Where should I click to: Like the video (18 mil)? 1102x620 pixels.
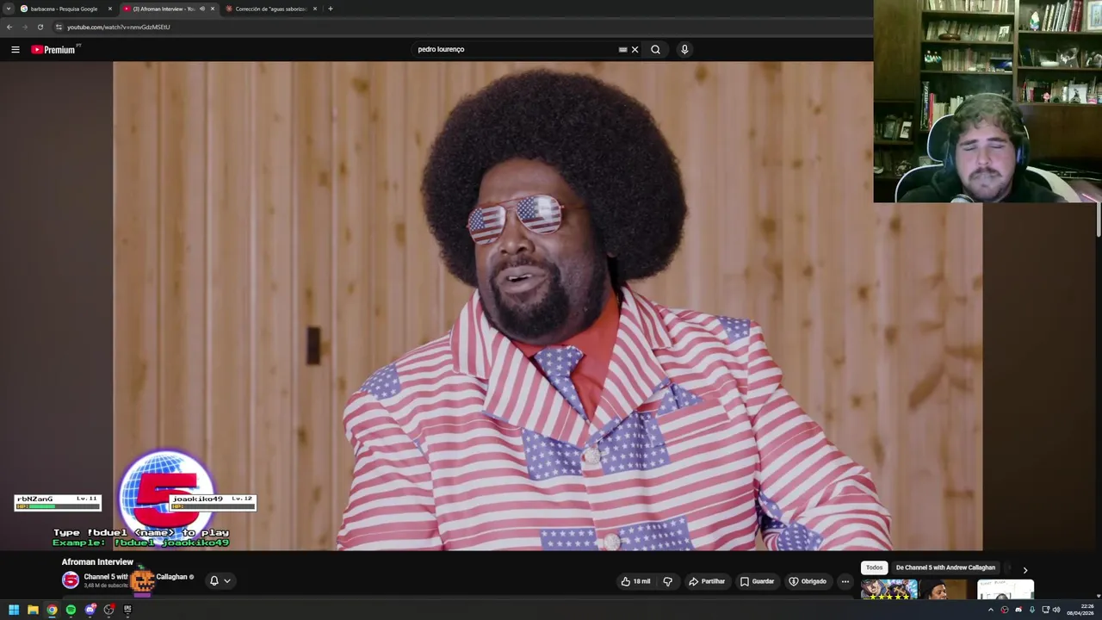coord(635,581)
